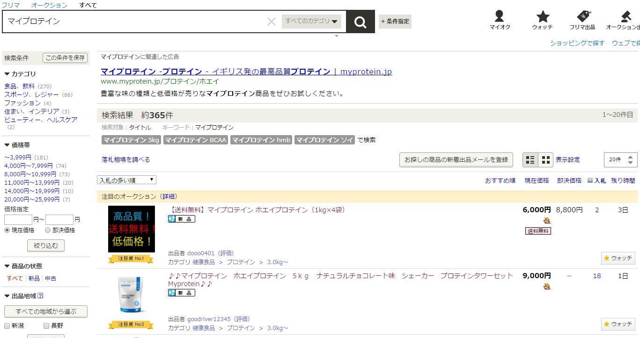Click the icon under the 6,000円 price
The width and height of the screenshot is (640, 338).
click(547, 220)
